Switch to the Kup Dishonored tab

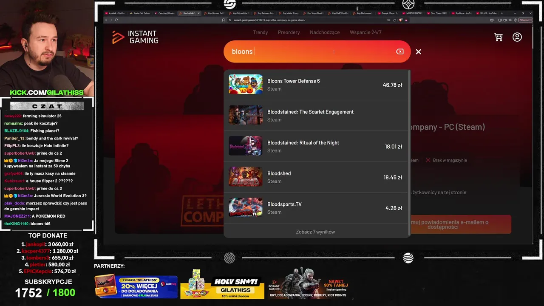tap(363, 13)
